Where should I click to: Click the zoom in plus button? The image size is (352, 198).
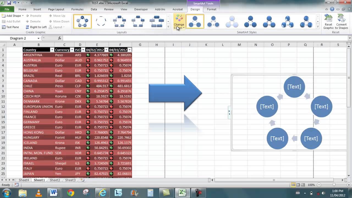pos(348,185)
